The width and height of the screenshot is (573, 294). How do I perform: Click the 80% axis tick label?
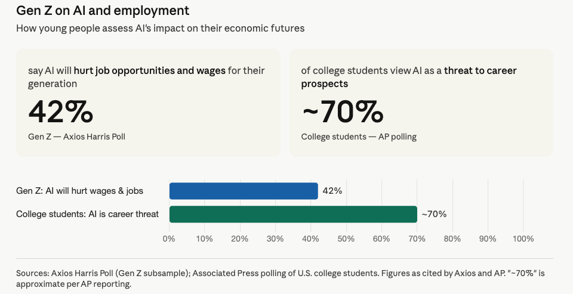(x=452, y=239)
